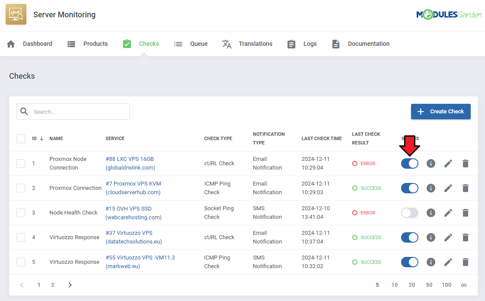The width and height of the screenshot is (485, 301).
Task: Disable status toggle for check ID 4
Action: click(410, 237)
